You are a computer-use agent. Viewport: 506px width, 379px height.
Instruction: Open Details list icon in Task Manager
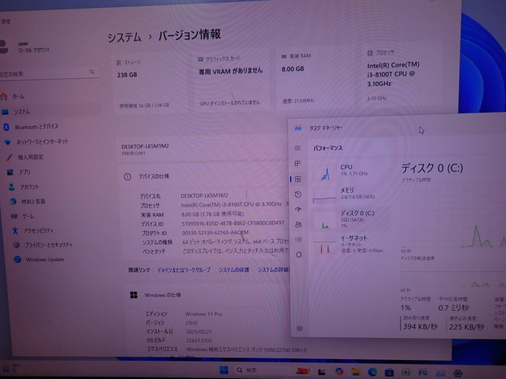click(x=299, y=240)
